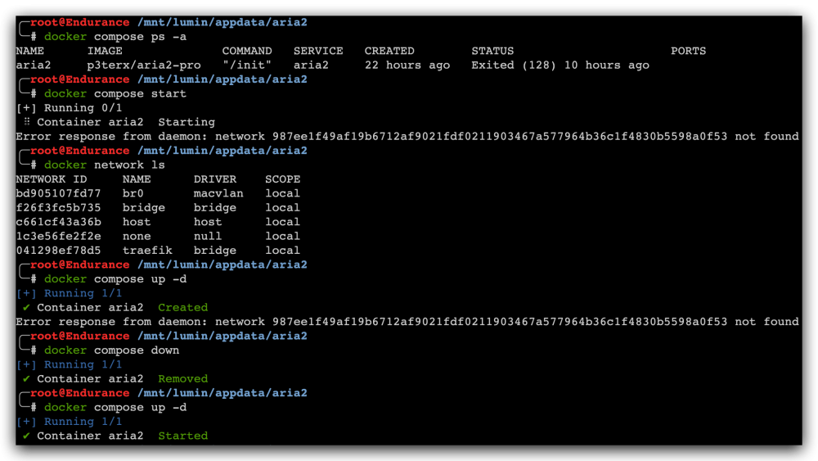Click network ID bd905107fd77
The height and width of the screenshot is (461, 818).
coord(58,193)
